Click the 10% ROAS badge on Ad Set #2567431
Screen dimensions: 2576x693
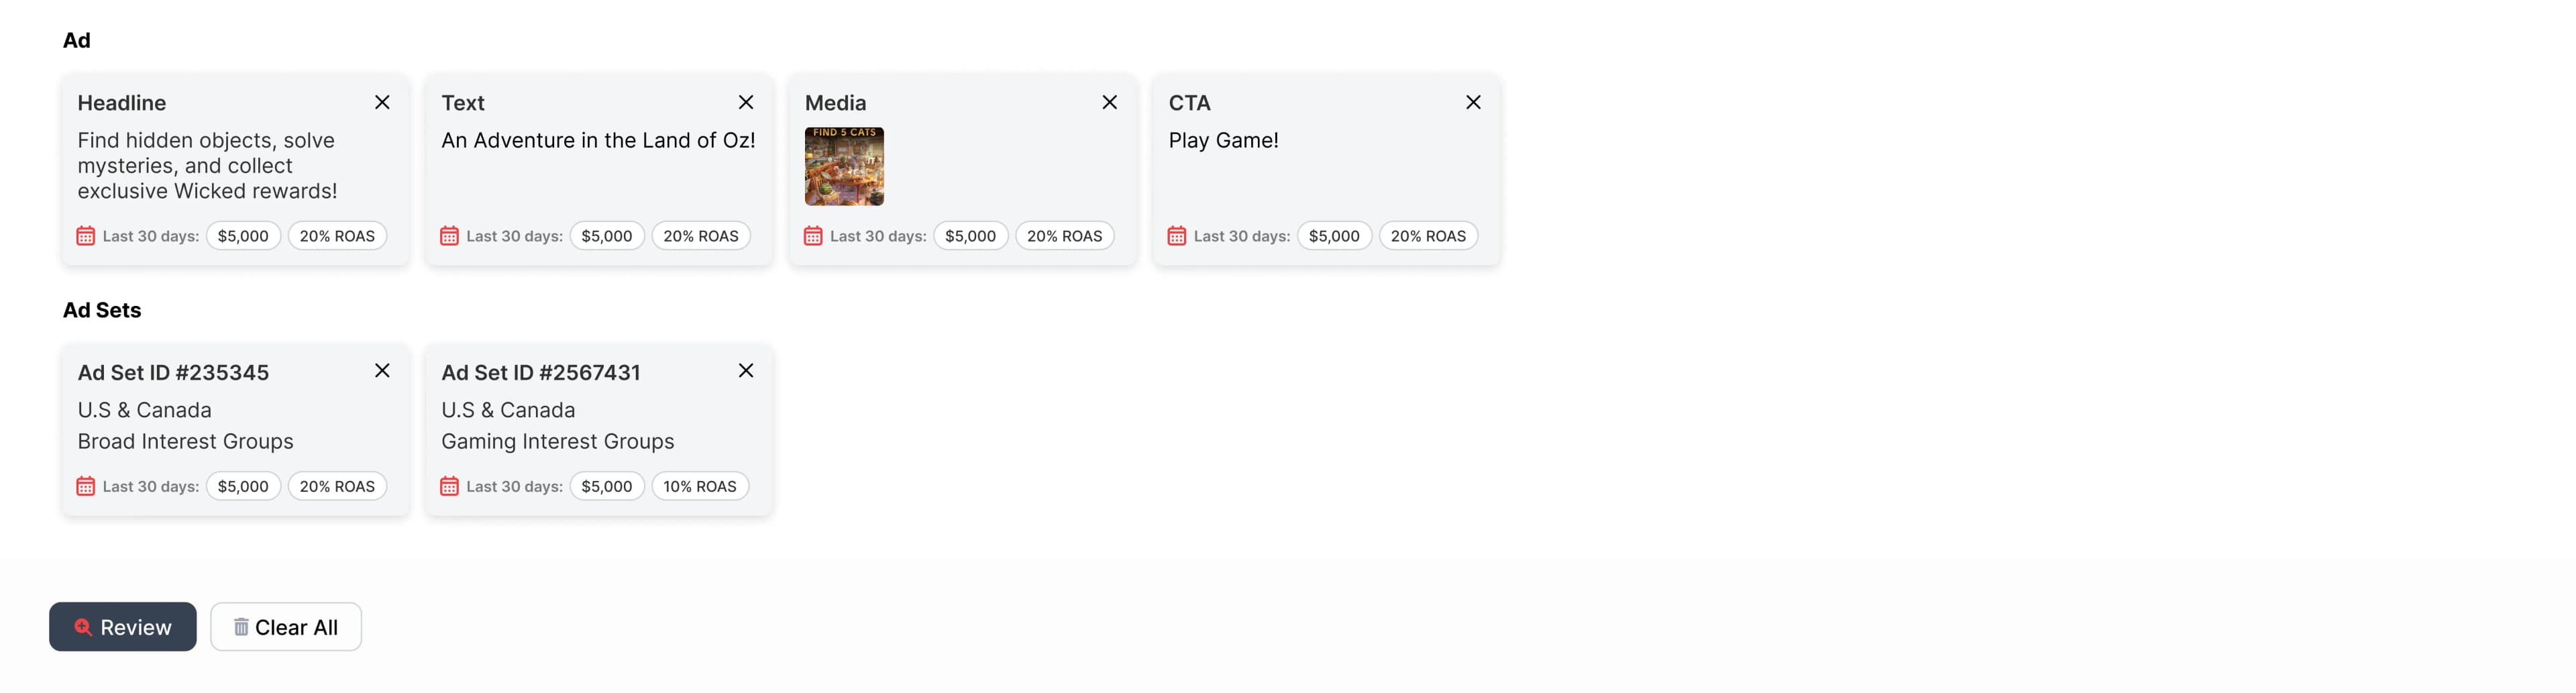pyautogui.click(x=700, y=486)
